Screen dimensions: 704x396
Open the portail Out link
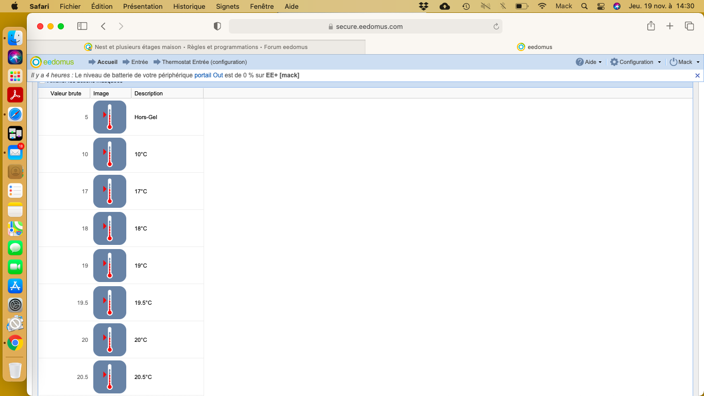208,75
